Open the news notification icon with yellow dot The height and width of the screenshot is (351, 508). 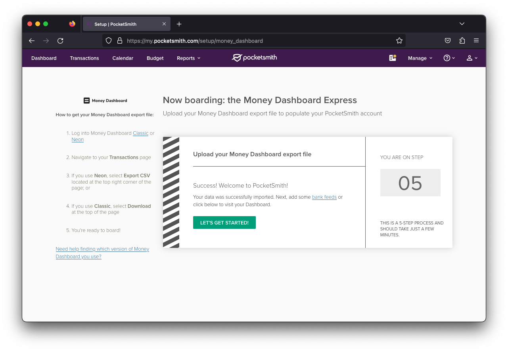click(392, 58)
